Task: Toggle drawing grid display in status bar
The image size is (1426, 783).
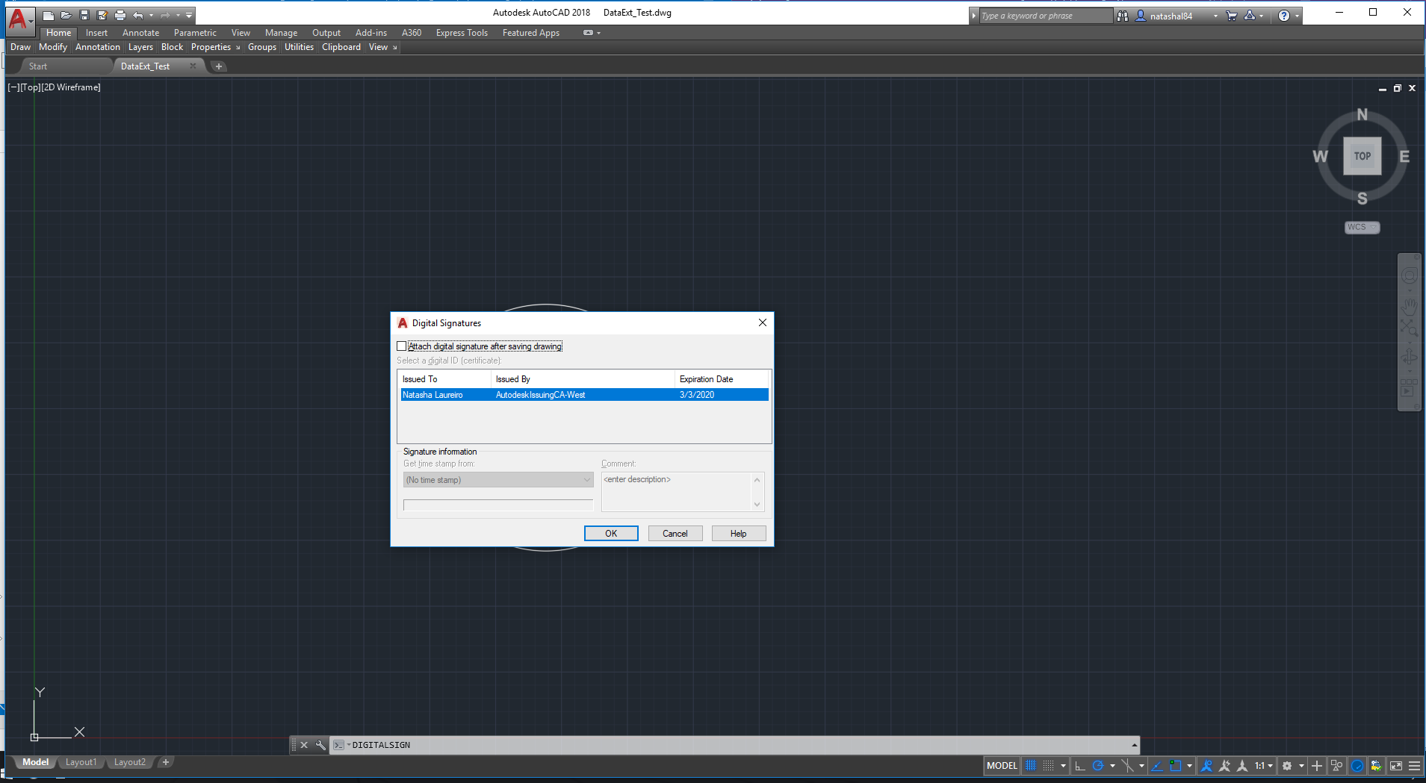Action: pyautogui.click(x=1032, y=766)
